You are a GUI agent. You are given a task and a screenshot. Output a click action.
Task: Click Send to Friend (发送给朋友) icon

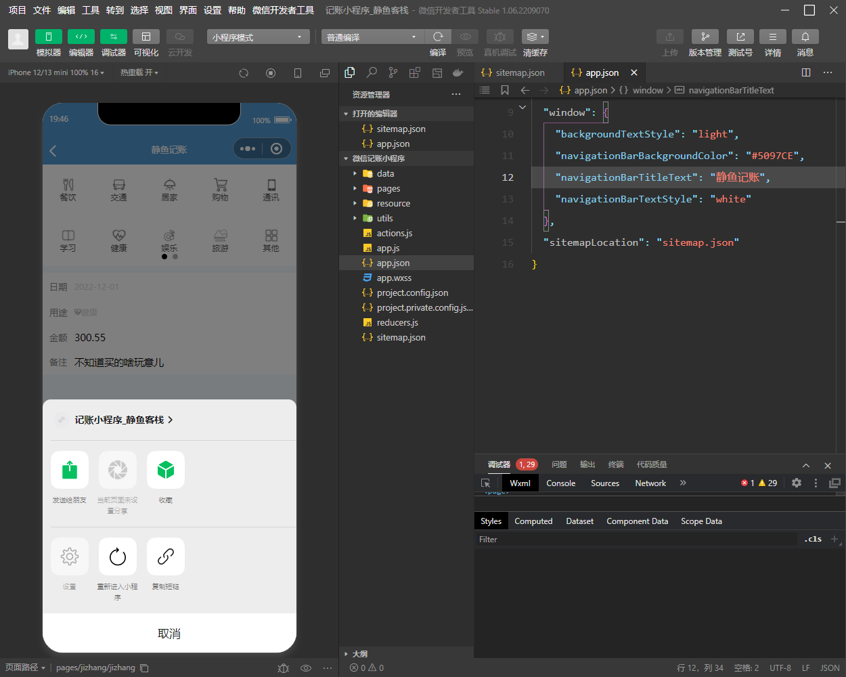click(x=70, y=470)
